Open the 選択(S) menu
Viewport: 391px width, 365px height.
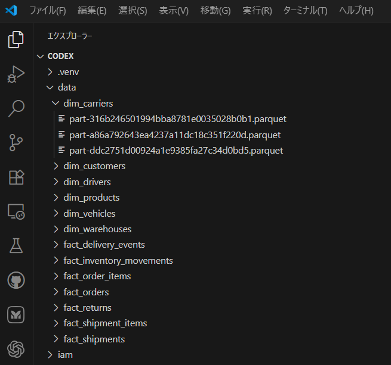(133, 11)
